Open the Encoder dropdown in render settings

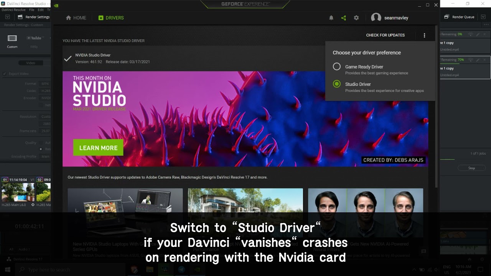point(44,98)
